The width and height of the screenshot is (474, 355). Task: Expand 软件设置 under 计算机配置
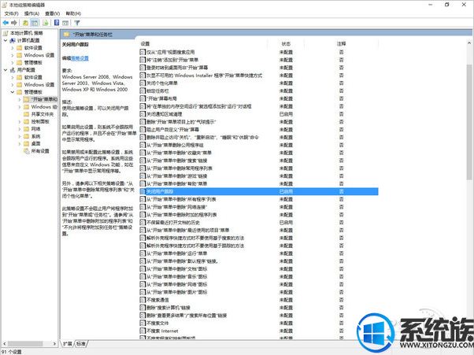pos(13,48)
